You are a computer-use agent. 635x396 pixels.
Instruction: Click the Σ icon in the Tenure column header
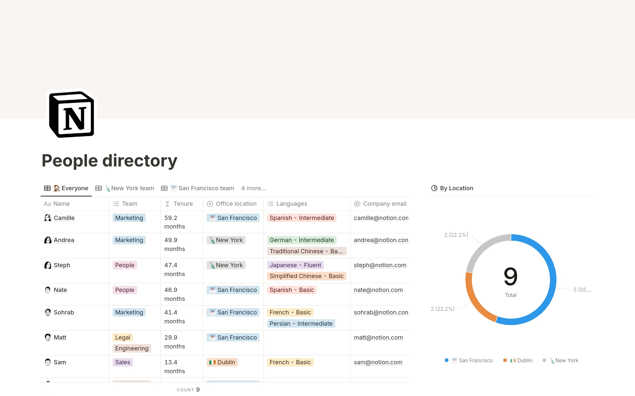click(167, 204)
